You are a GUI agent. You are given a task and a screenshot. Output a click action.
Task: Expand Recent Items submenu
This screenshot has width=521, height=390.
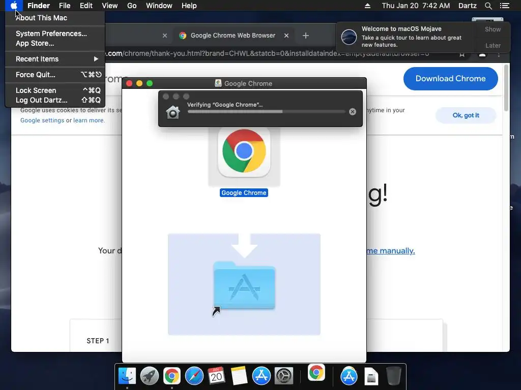55,59
